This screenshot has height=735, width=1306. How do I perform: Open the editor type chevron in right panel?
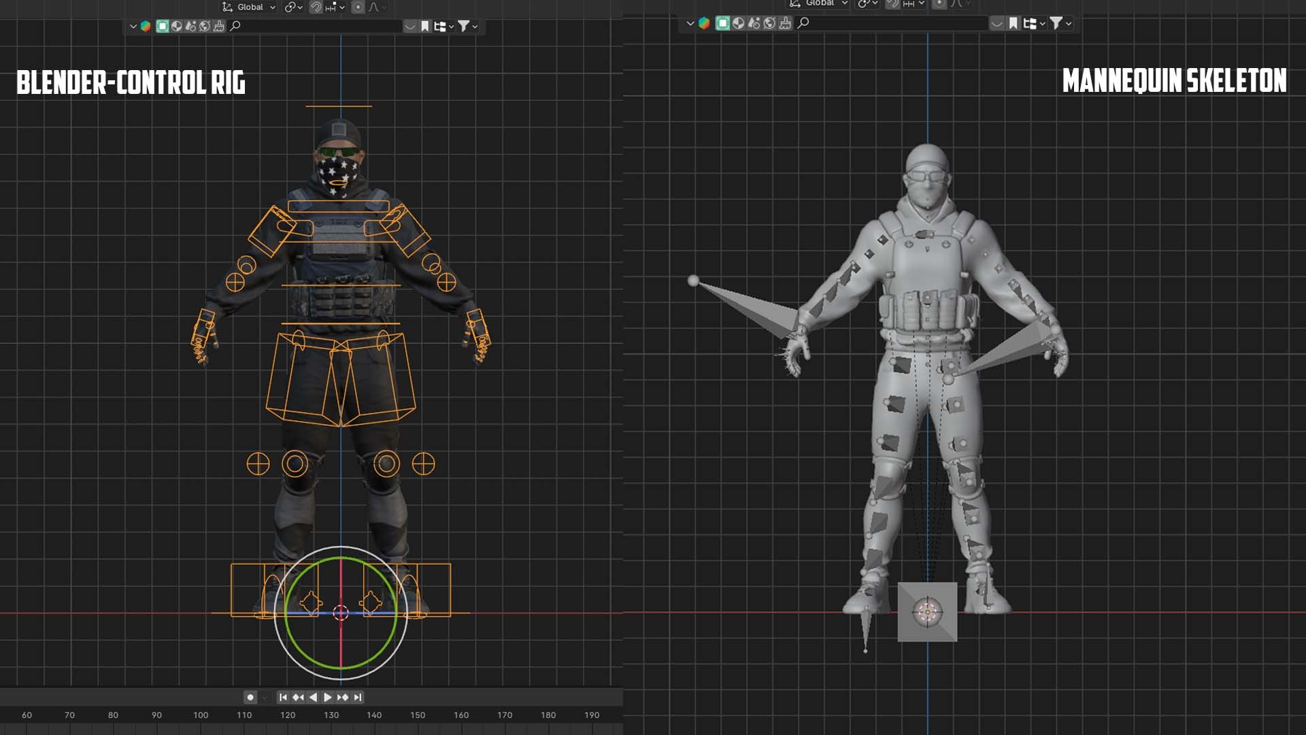pyautogui.click(x=690, y=23)
